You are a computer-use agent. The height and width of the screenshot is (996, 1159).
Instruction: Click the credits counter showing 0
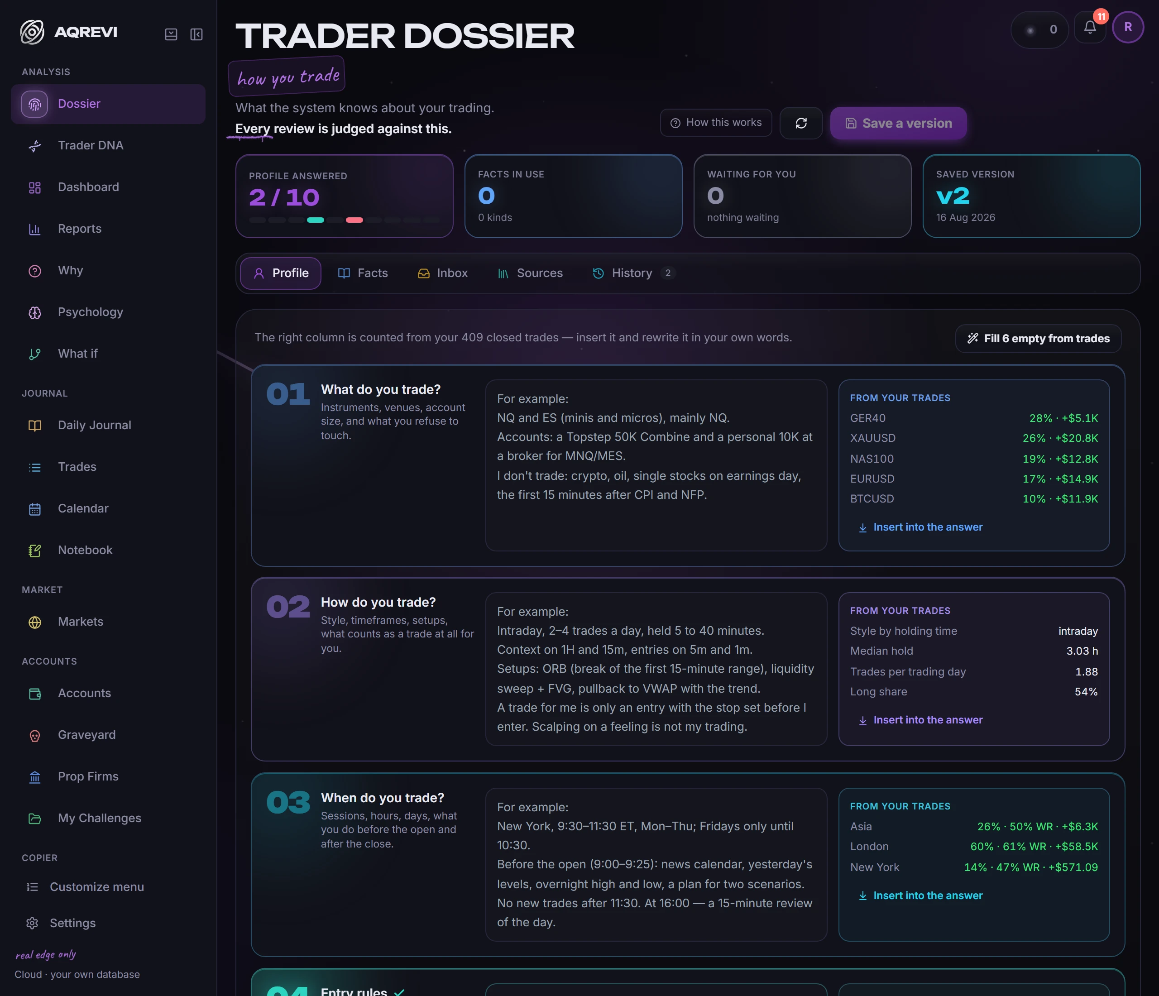click(1039, 29)
